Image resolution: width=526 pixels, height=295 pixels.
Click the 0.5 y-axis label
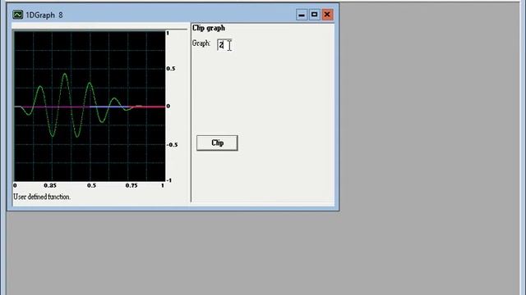[171, 69]
